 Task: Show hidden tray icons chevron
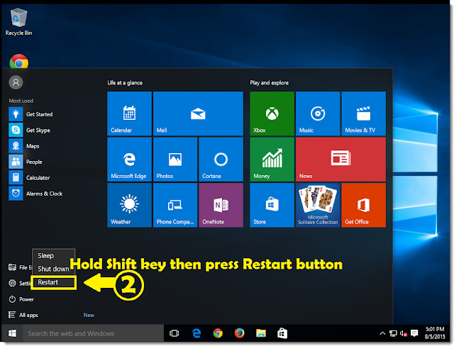[x=382, y=333]
